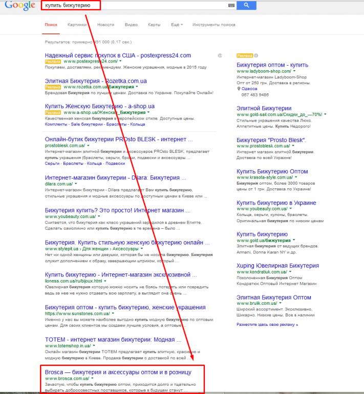Open Купить Женскую Бижутерию a-shop.ua result

tap(99, 106)
